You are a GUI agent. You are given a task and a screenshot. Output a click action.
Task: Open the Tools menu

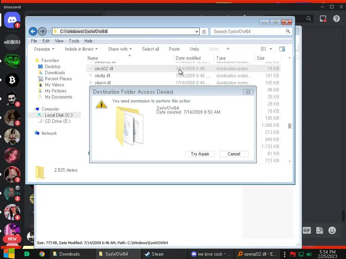pyautogui.click(x=74, y=41)
